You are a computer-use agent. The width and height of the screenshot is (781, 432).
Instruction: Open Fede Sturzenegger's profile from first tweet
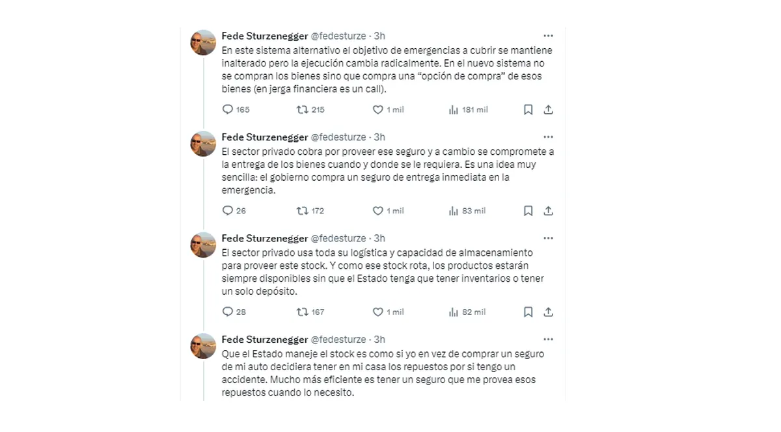(264, 36)
